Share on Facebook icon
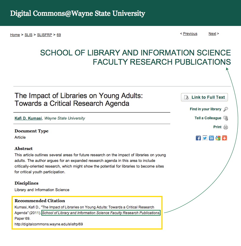This screenshot has width=241, height=246. 198,138
